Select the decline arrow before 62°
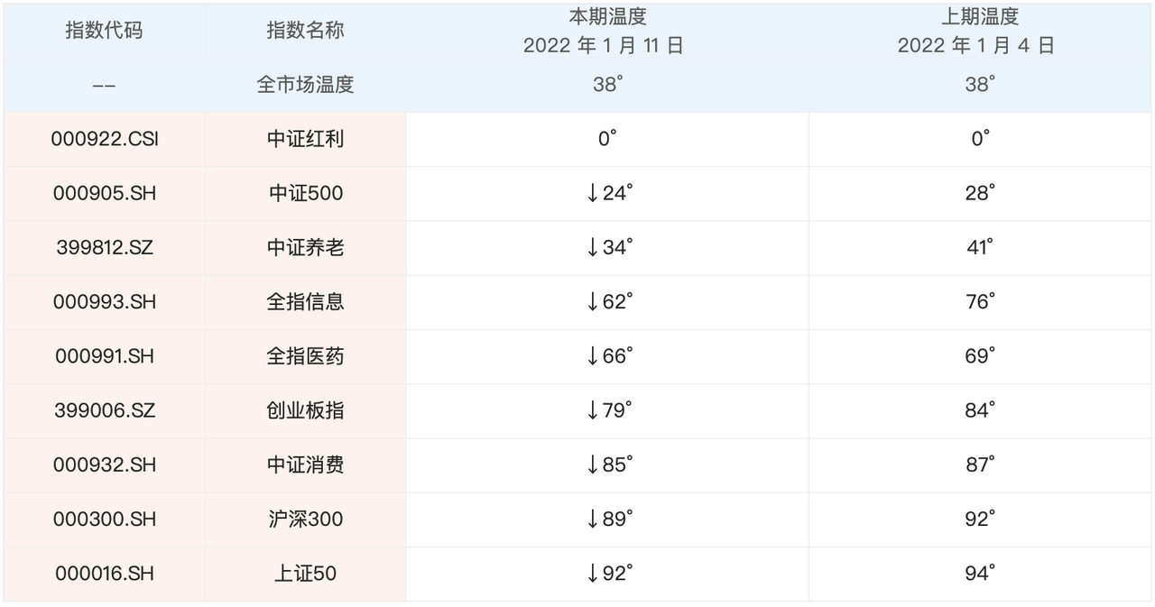The height and width of the screenshot is (607, 1155). tap(592, 302)
